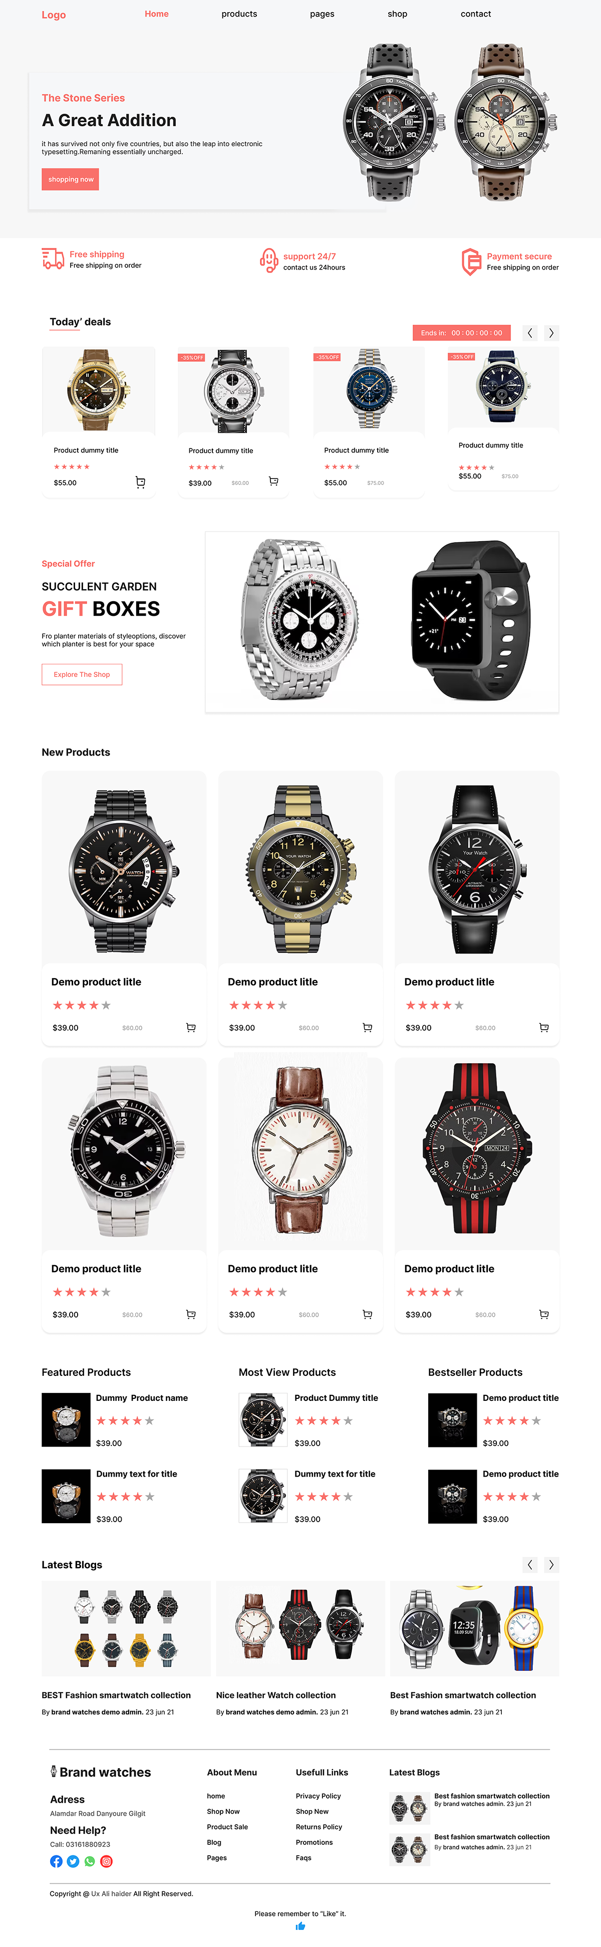
Task: Click the Explore The Shop button
Action: 82,674
